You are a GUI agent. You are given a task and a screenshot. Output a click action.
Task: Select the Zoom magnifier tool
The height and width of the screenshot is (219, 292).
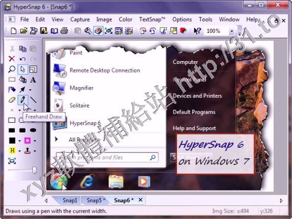point(12,69)
